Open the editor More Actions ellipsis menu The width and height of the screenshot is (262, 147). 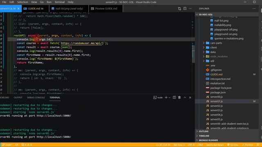tap(190, 9)
